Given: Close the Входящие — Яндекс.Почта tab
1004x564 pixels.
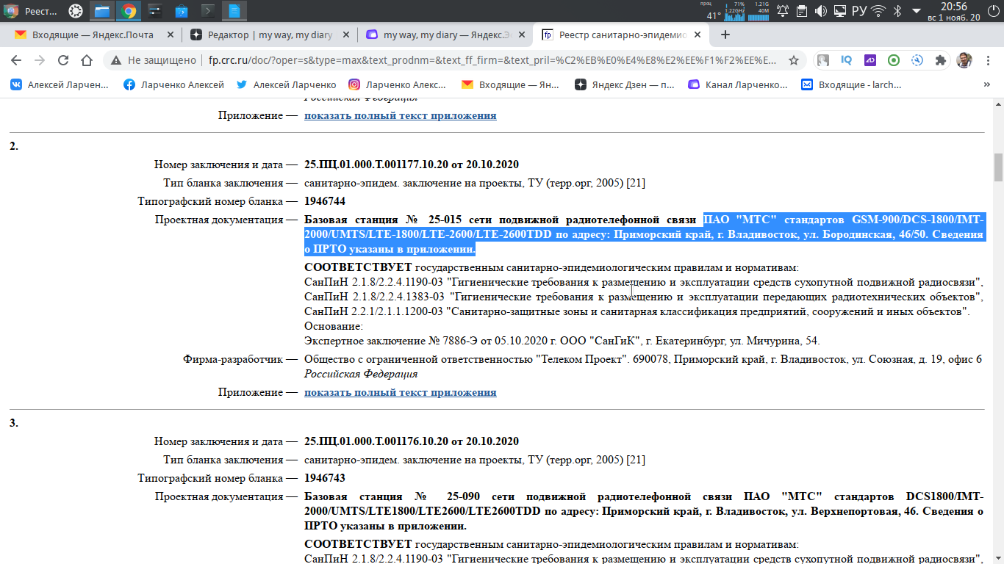Looking at the screenshot, I should [170, 35].
